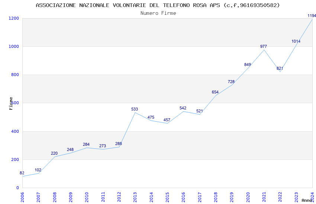Click data label 284 for 2010
Image resolution: width=316 pixels, height=204 pixels.
pos(86,144)
